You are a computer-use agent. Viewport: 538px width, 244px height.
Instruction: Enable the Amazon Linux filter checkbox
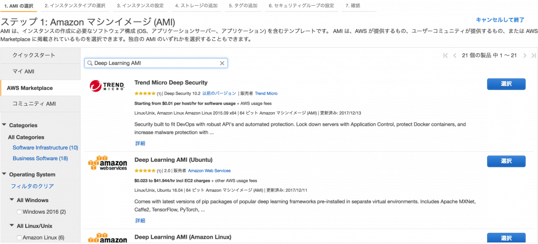pos(19,238)
